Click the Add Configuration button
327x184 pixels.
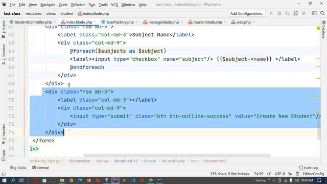[246, 13]
